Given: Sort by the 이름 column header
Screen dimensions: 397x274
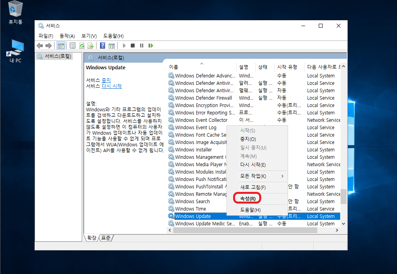Looking at the screenshot, I should pyautogui.click(x=202, y=67).
